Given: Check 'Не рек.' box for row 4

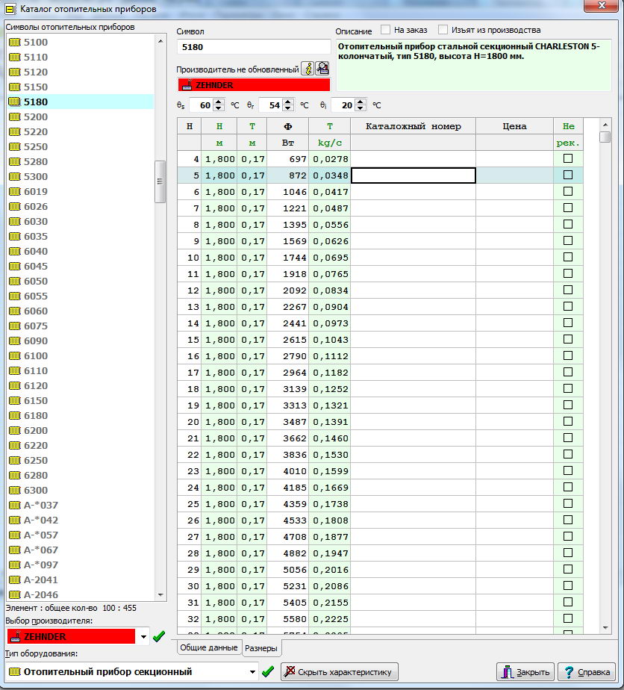Looking at the screenshot, I should (x=568, y=158).
